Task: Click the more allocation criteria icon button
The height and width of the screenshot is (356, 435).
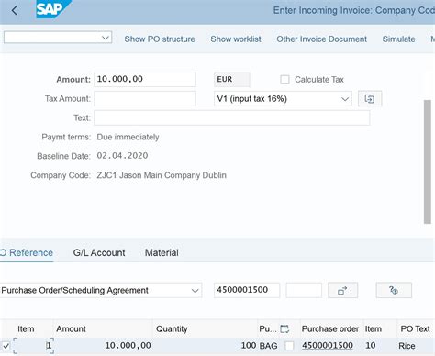Action: 342,290
